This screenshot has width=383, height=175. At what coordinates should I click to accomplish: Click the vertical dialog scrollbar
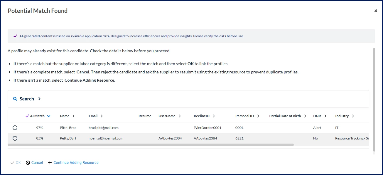374,100
